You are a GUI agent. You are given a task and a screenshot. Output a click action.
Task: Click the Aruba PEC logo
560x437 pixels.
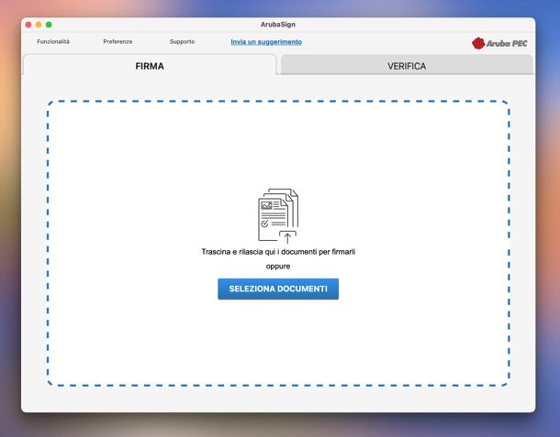pos(499,43)
